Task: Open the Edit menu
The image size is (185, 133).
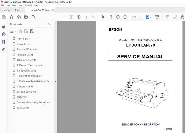Action: click(x=8, y=5)
